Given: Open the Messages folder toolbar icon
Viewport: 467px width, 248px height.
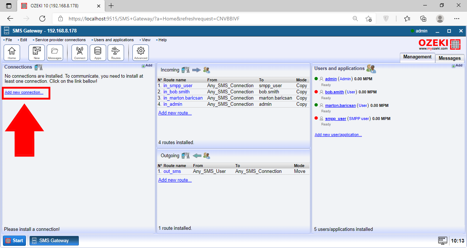Looking at the screenshot, I should point(55,53).
